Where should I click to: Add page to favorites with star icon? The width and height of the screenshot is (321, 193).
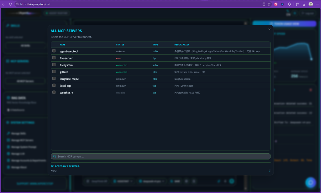pos(269,4)
